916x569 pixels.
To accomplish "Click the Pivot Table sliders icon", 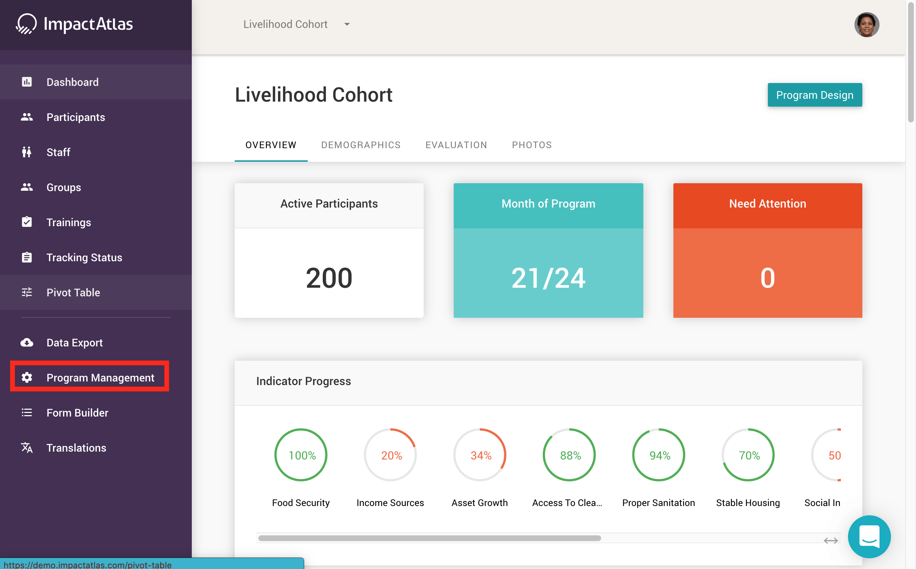I will tap(27, 292).
